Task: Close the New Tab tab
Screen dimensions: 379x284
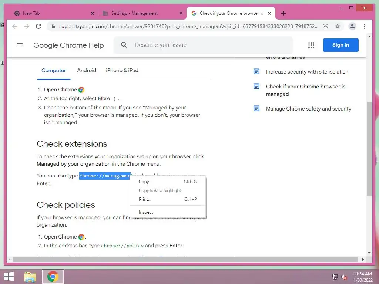Action: (x=92, y=13)
